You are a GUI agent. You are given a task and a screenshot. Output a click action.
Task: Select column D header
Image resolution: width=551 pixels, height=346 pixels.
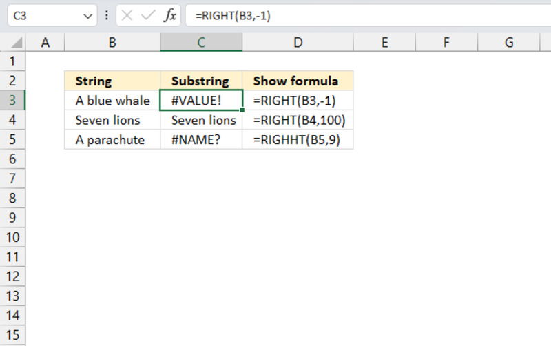(x=298, y=43)
